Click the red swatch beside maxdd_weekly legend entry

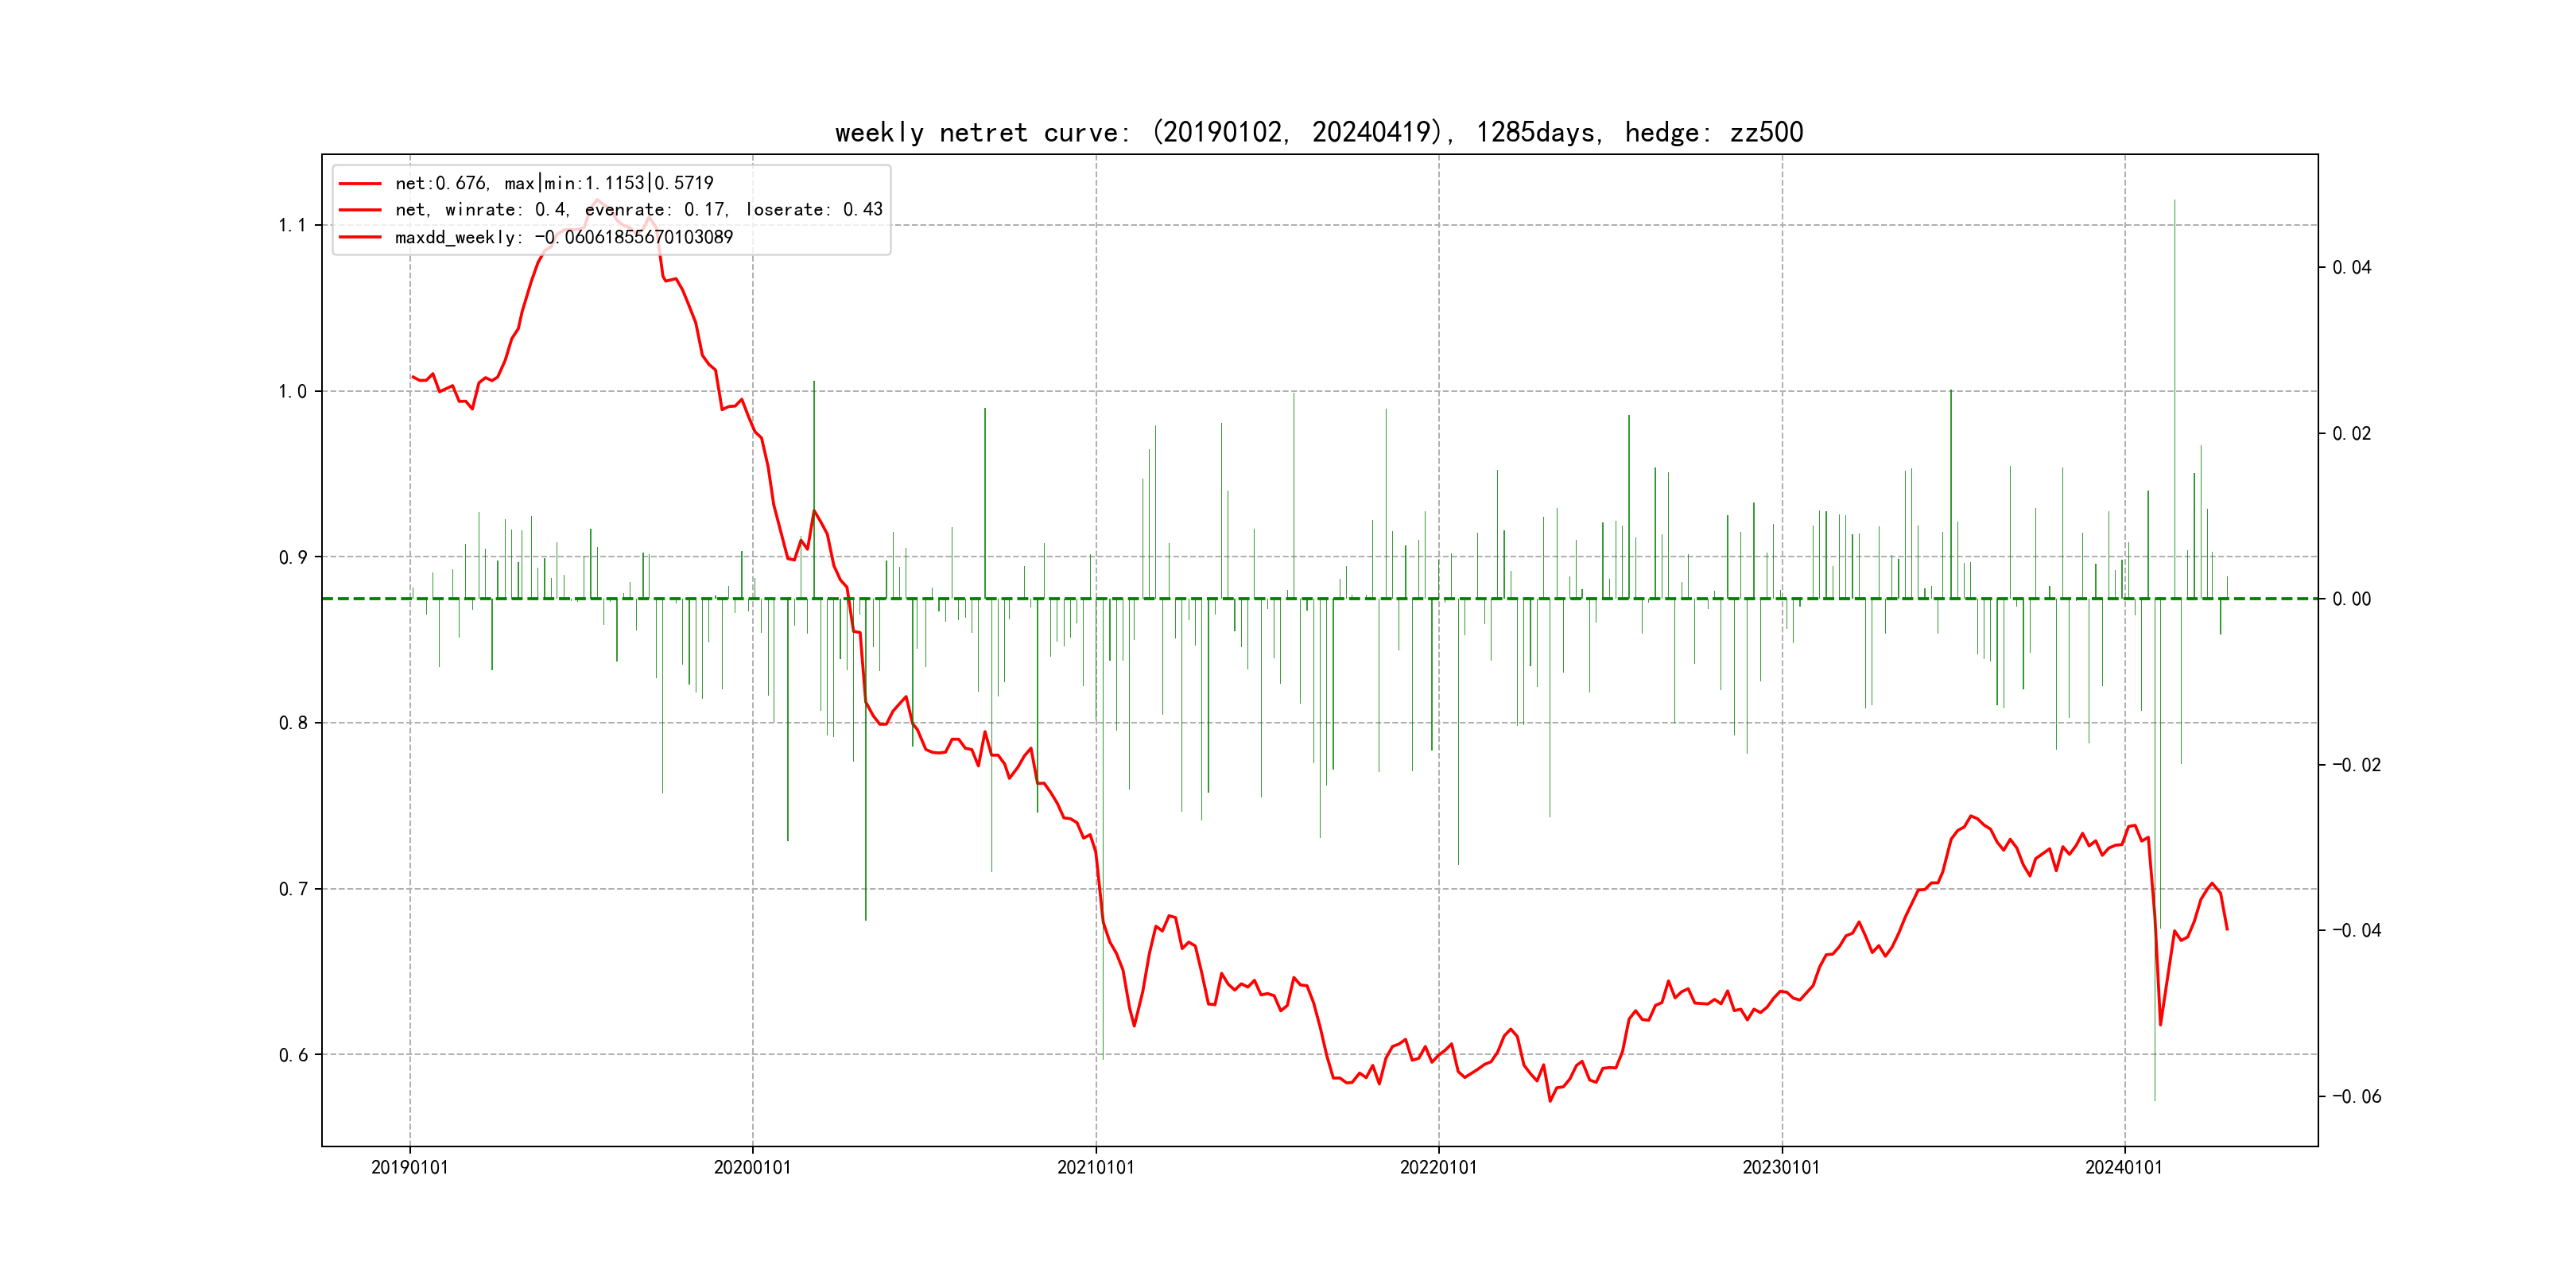[x=360, y=237]
